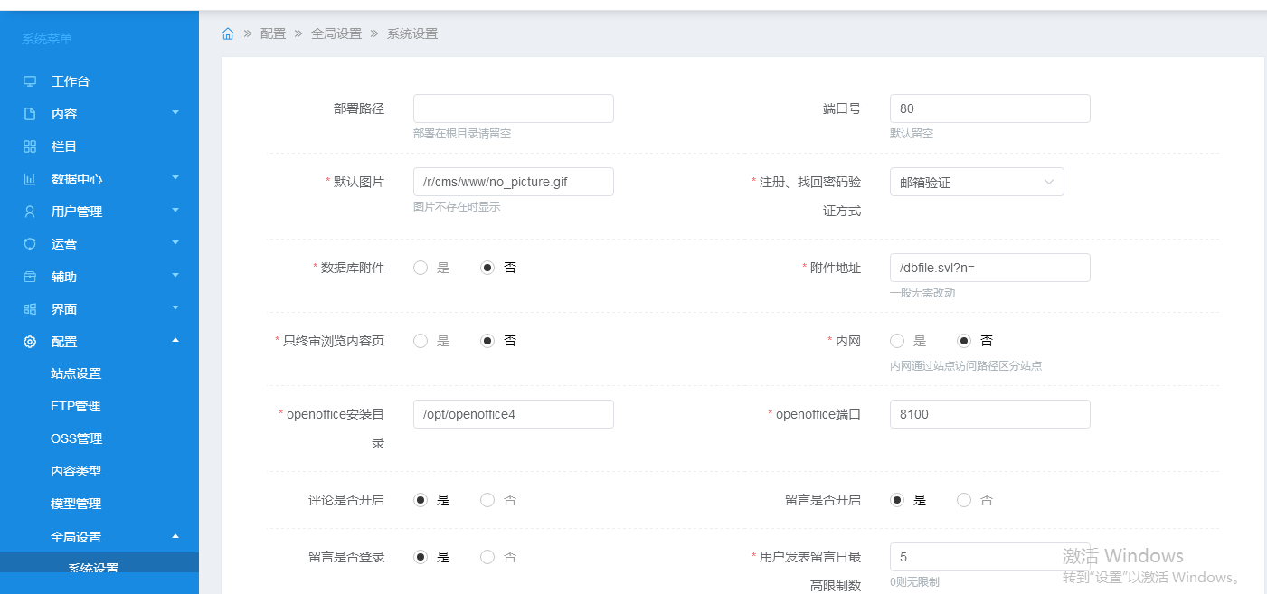Click the 辅助 box icon
Screen dimensions: 1267x594
(x=30, y=277)
